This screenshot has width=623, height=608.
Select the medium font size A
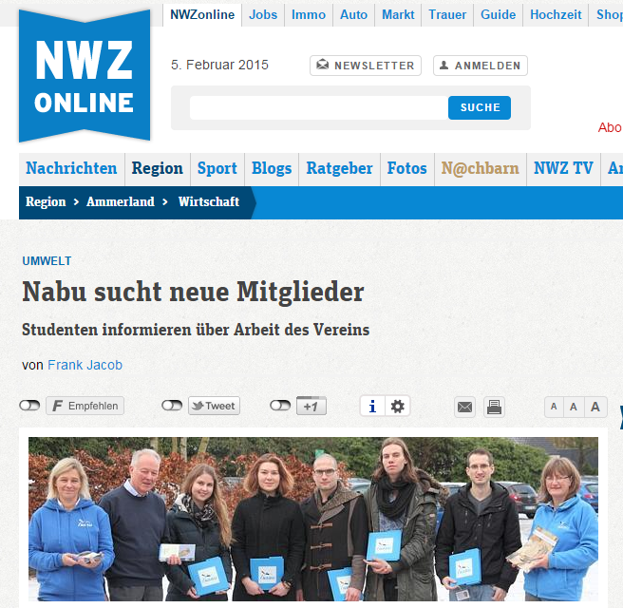(574, 407)
